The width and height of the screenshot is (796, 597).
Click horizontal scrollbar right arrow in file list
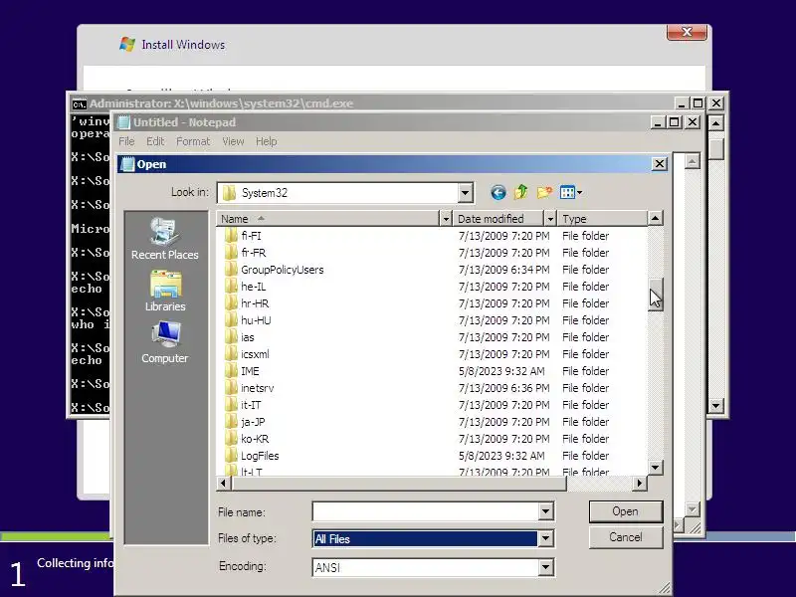coord(640,484)
